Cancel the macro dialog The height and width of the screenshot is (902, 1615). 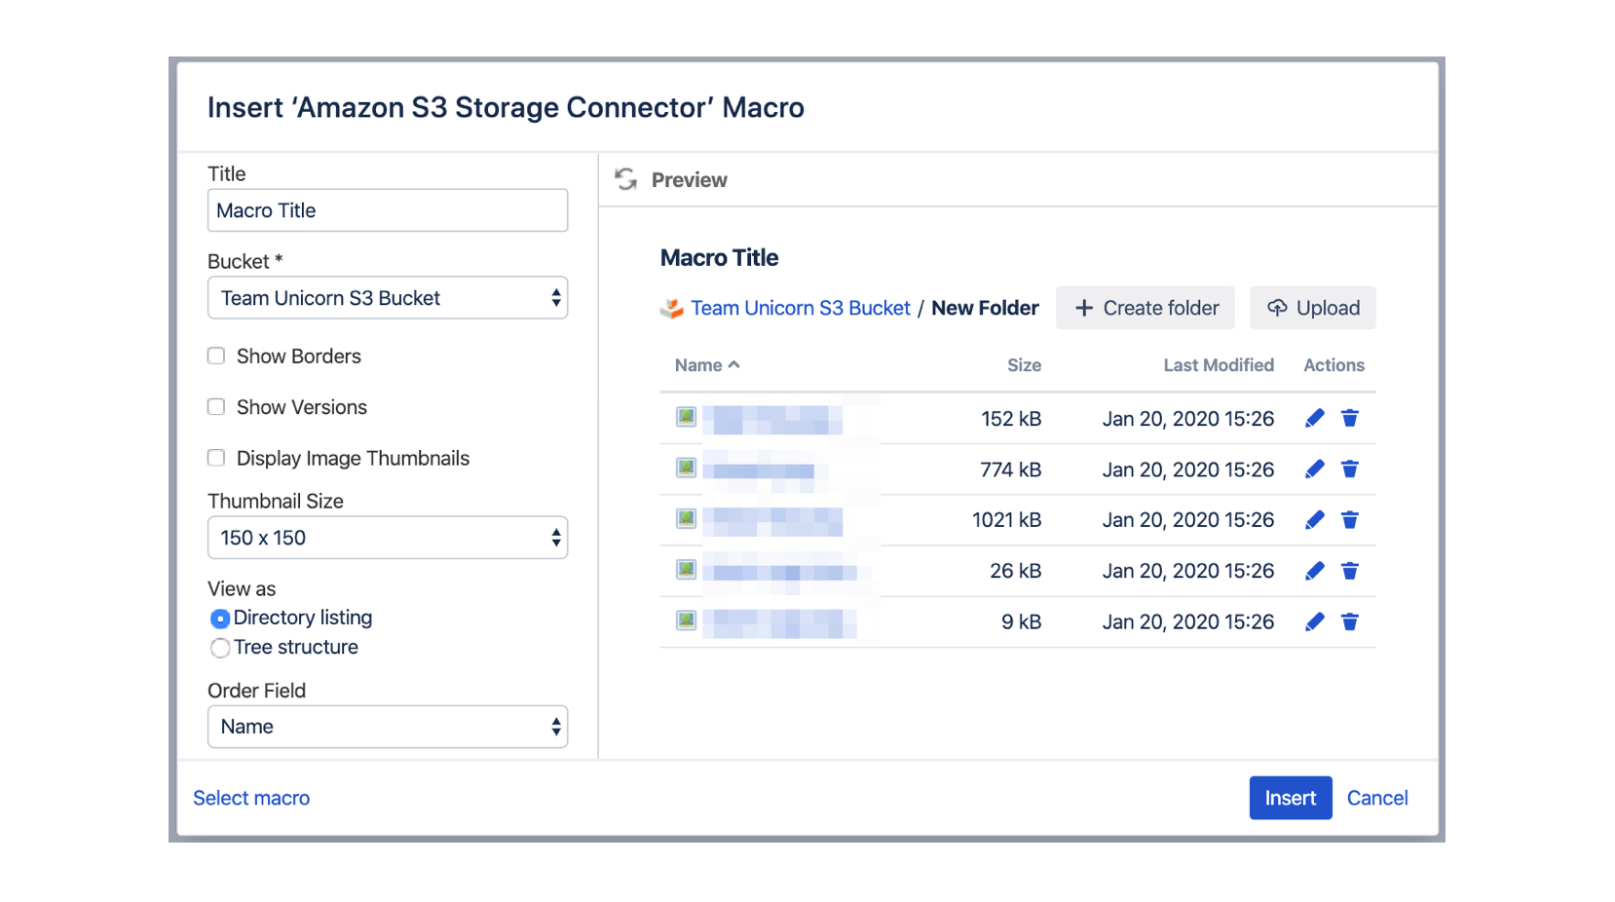pyautogui.click(x=1377, y=798)
